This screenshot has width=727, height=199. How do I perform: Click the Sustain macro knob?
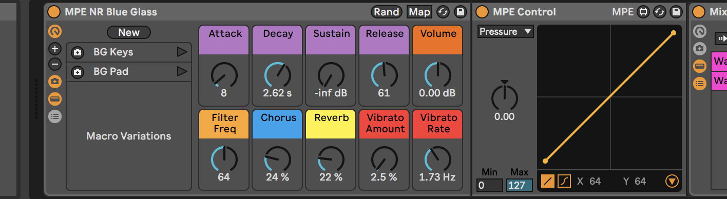coord(331,75)
